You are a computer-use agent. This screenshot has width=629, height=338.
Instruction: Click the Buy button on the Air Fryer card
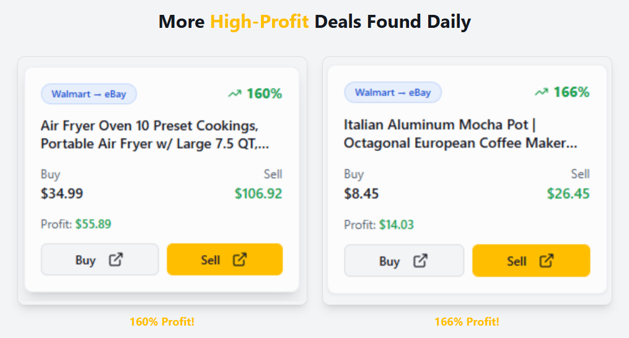click(x=99, y=259)
